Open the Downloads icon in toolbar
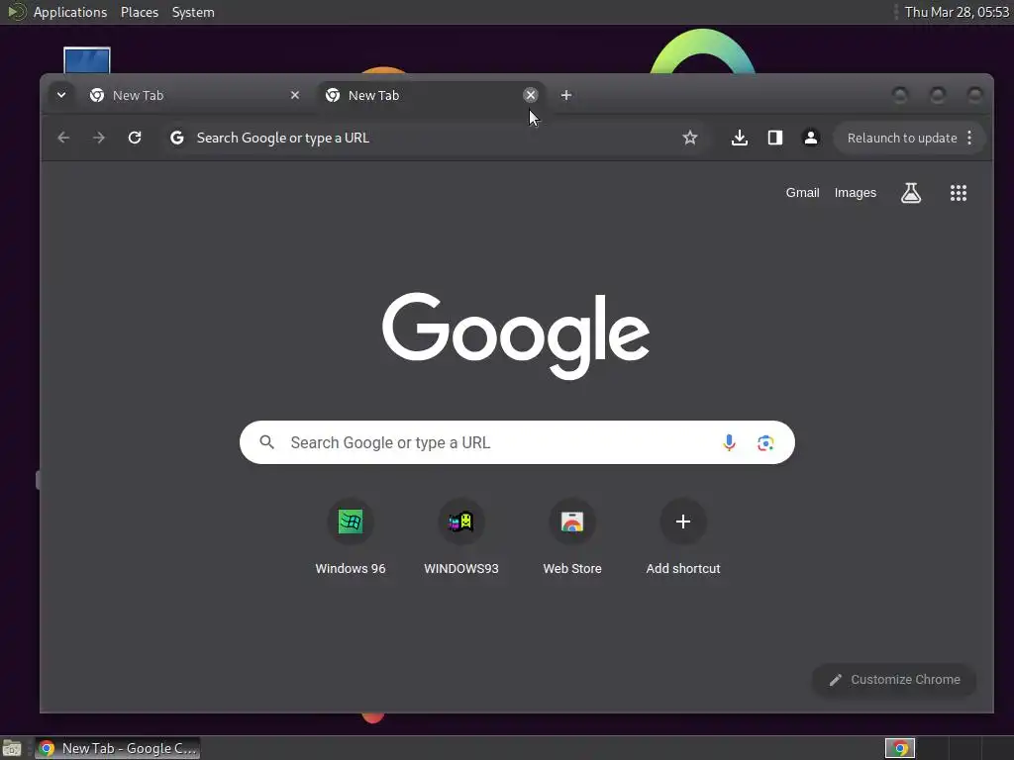Image resolution: width=1014 pixels, height=760 pixels. (739, 138)
